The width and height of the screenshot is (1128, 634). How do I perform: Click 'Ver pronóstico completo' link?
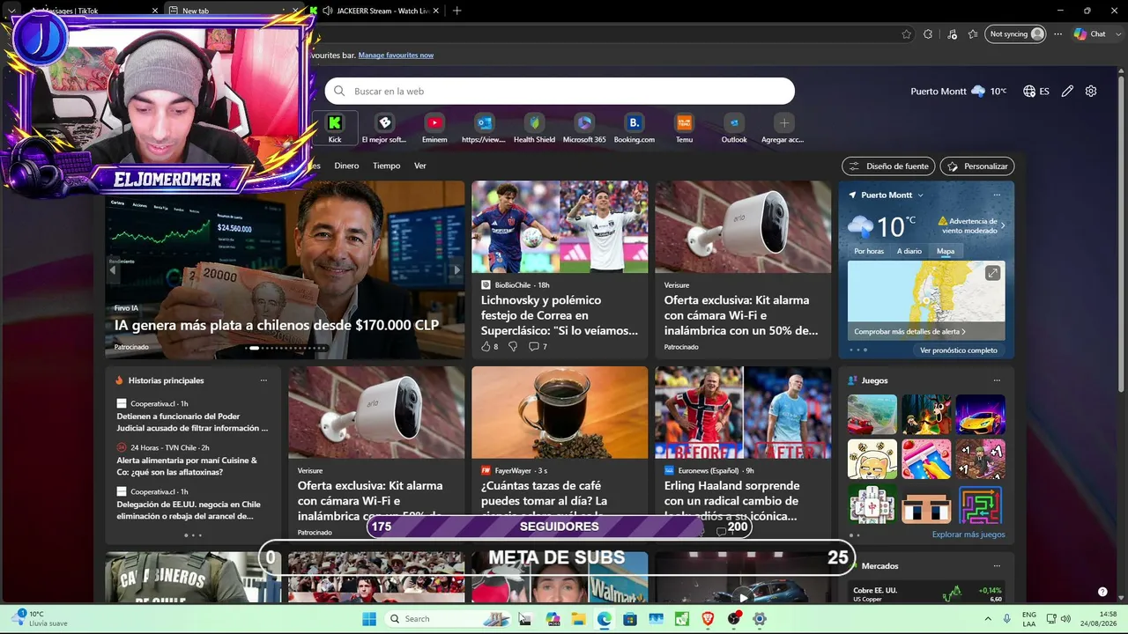(959, 350)
